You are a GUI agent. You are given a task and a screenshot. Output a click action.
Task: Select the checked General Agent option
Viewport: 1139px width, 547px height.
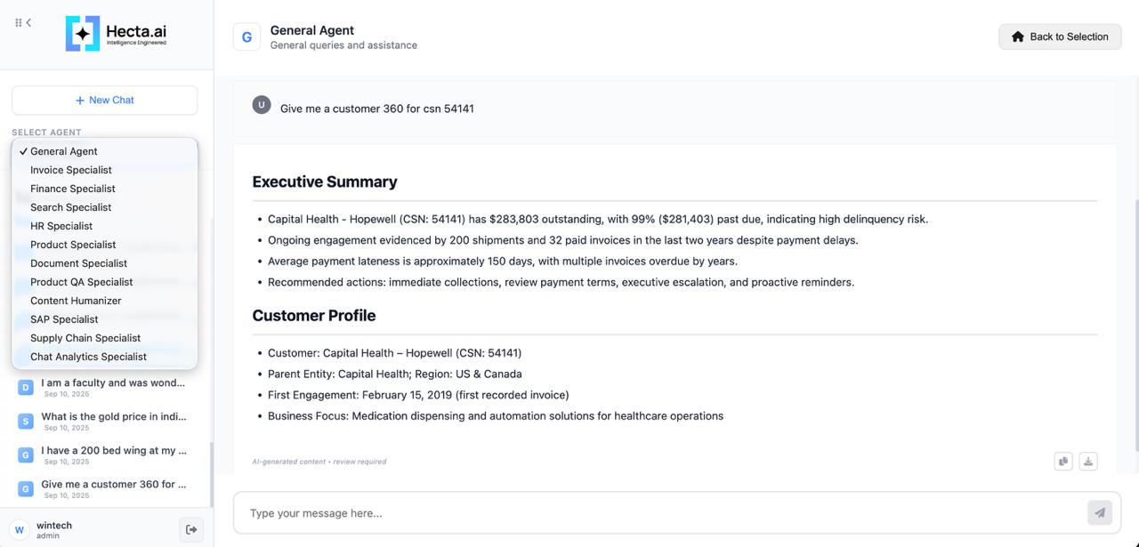tap(64, 151)
